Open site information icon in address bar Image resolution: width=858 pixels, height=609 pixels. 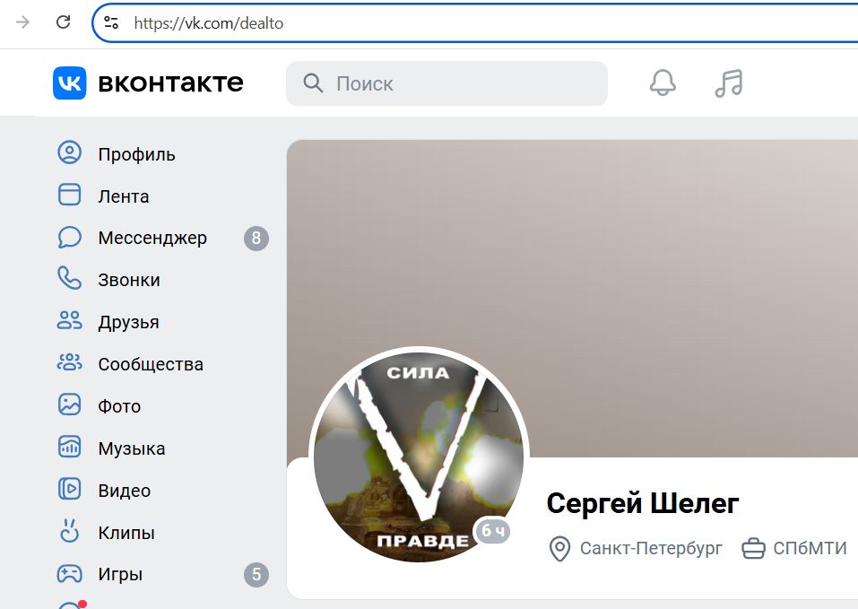[x=111, y=22]
